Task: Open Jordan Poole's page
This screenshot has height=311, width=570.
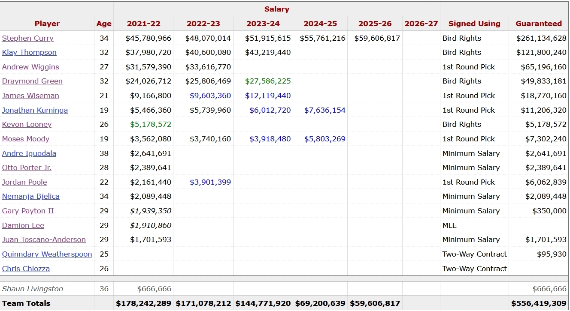Action: coord(24,182)
